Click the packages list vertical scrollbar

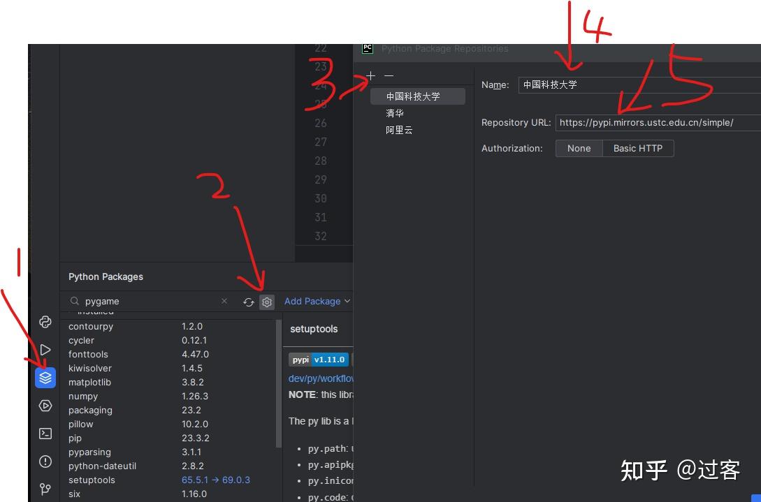(279, 383)
